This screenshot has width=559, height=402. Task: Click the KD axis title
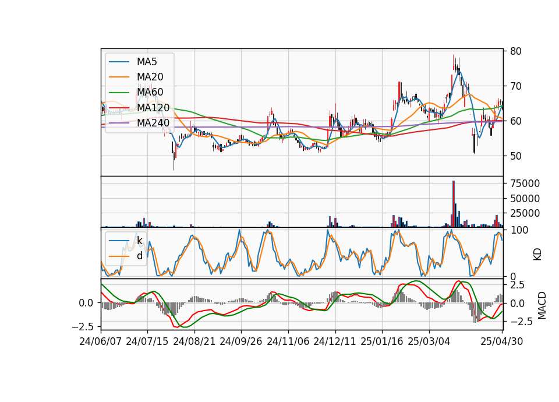tap(537, 255)
